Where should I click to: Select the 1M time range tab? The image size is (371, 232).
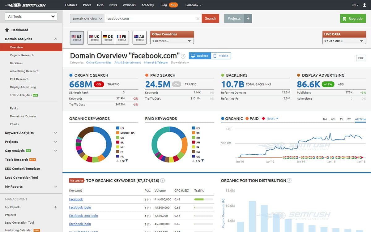point(325,119)
